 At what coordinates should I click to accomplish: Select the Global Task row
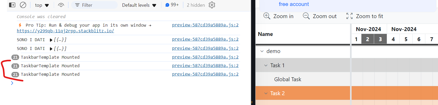[x=287, y=79]
